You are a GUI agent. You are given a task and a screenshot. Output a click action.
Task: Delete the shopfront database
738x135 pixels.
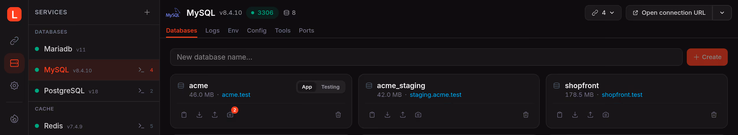(x=714, y=114)
